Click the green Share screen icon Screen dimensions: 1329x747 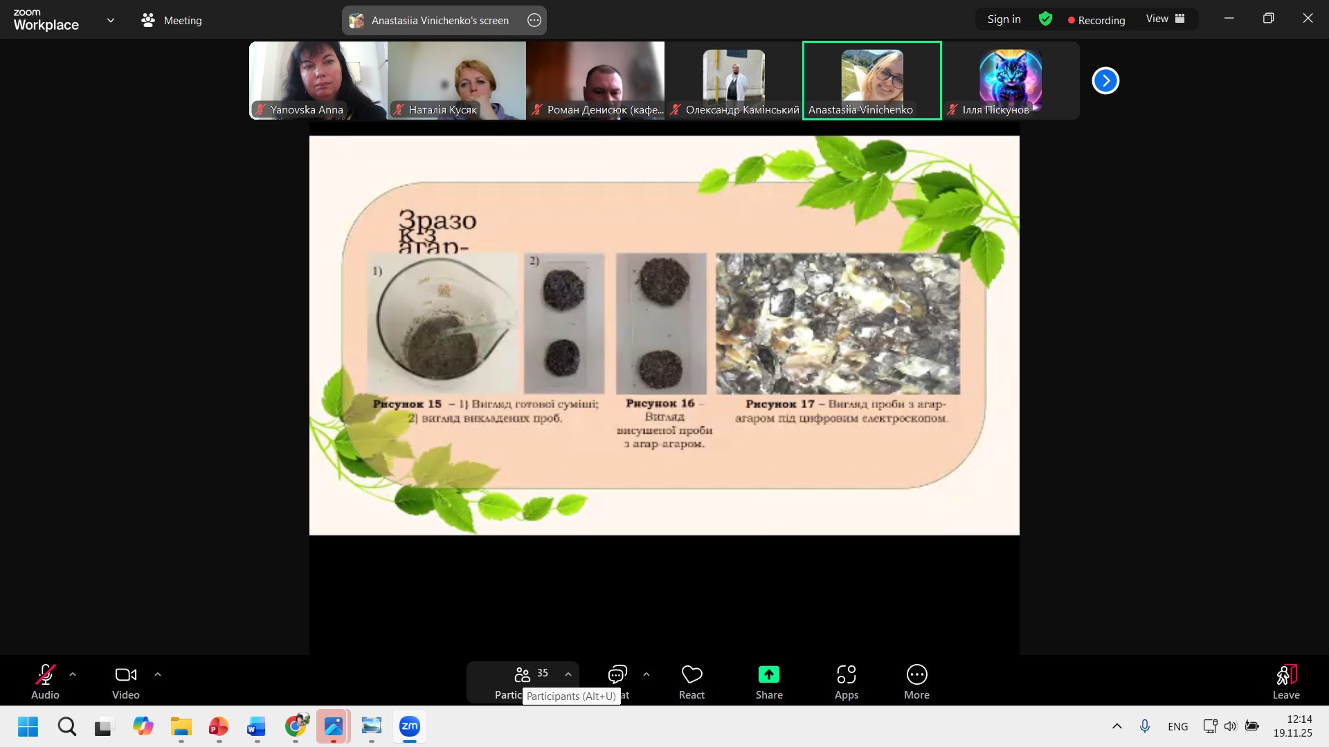pyautogui.click(x=768, y=675)
